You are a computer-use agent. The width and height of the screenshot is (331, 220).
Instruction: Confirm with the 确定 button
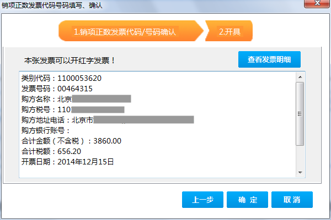(x=247, y=200)
